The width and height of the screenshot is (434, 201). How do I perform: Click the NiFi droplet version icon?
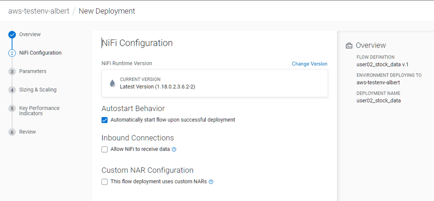point(112,83)
